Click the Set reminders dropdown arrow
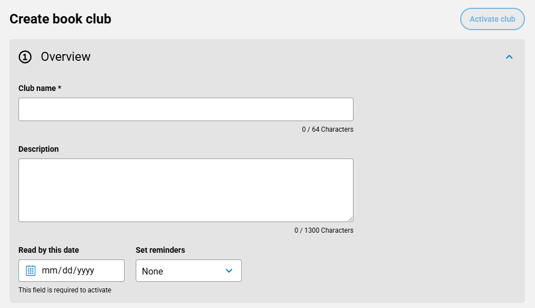This screenshot has height=308, width=535. tap(228, 271)
